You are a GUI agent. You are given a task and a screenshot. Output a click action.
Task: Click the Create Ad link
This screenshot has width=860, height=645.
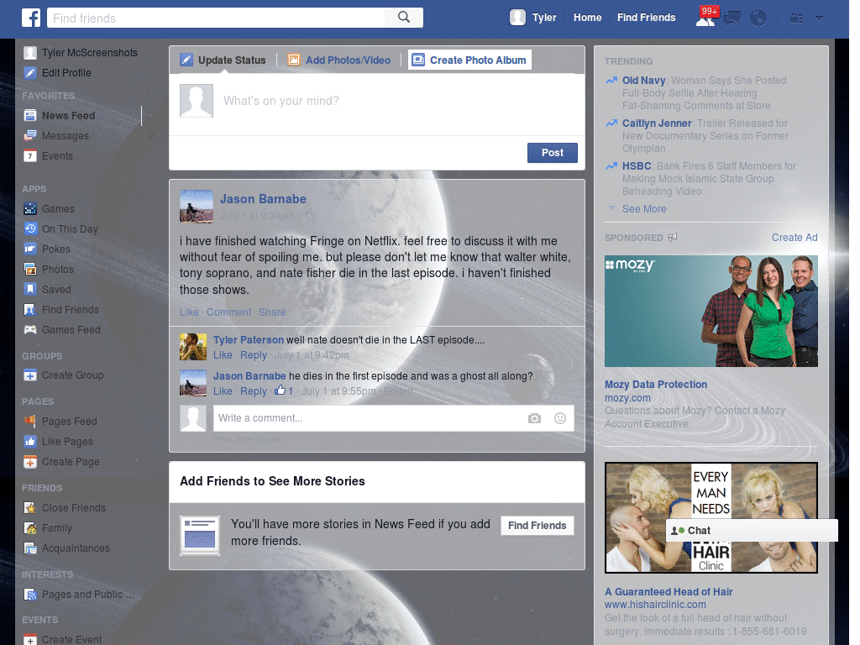794,238
